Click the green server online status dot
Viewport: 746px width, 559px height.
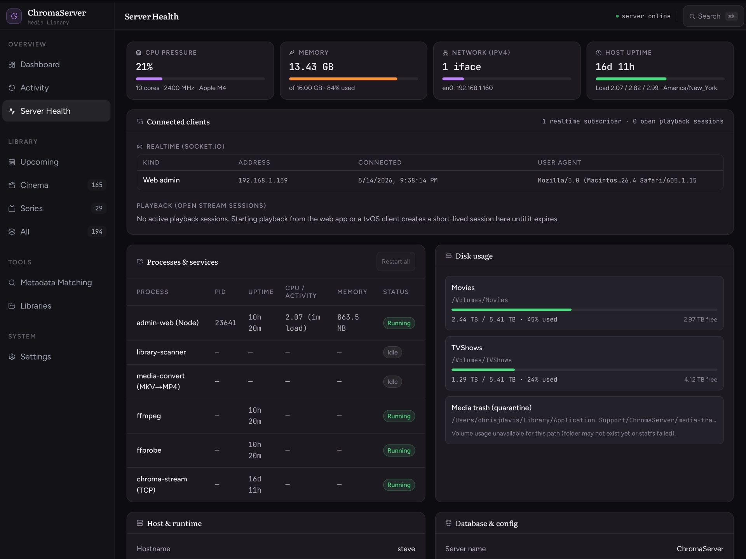pos(617,16)
